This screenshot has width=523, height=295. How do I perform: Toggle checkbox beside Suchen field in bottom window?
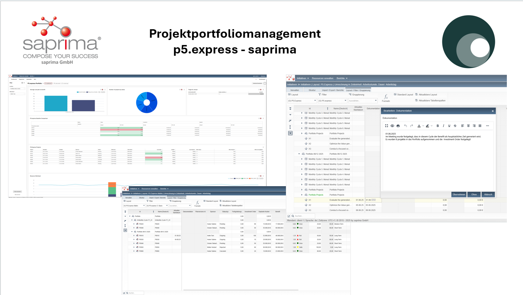124,293
